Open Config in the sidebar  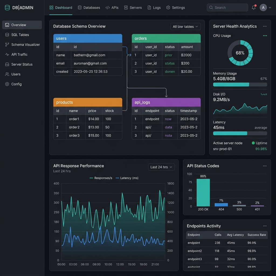tap(22, 84)
